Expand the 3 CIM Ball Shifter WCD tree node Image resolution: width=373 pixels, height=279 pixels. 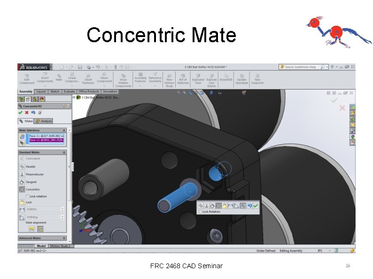point(74,98)
